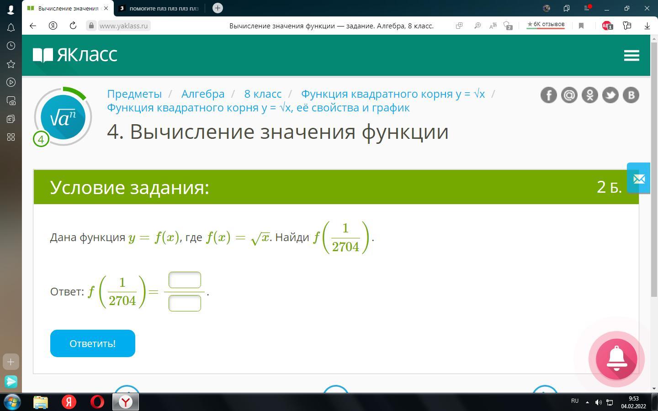
Task: Share via VKontakte icon
Action: coord(631,95)
